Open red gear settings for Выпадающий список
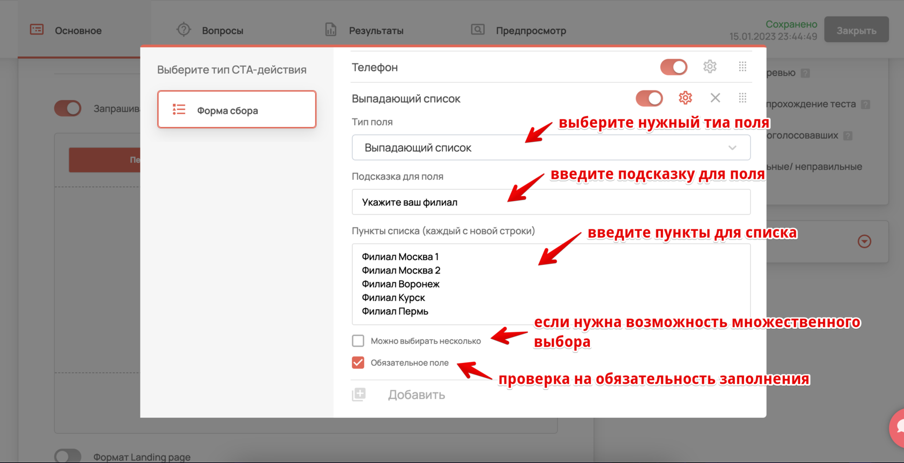904x463 pixels. click(685, 98)
